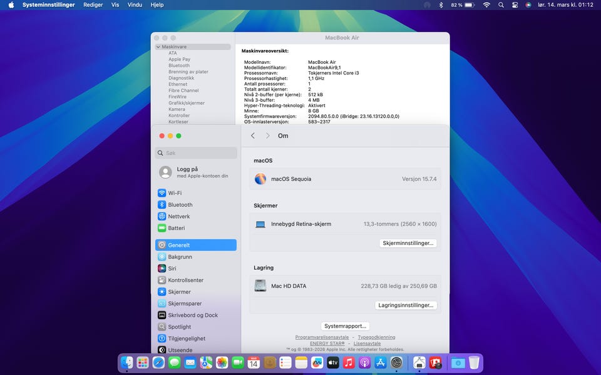The width and height of the screenshot is (601, 375).
Task: Open the Rediger menu
Action: click(x=93, y=5)
